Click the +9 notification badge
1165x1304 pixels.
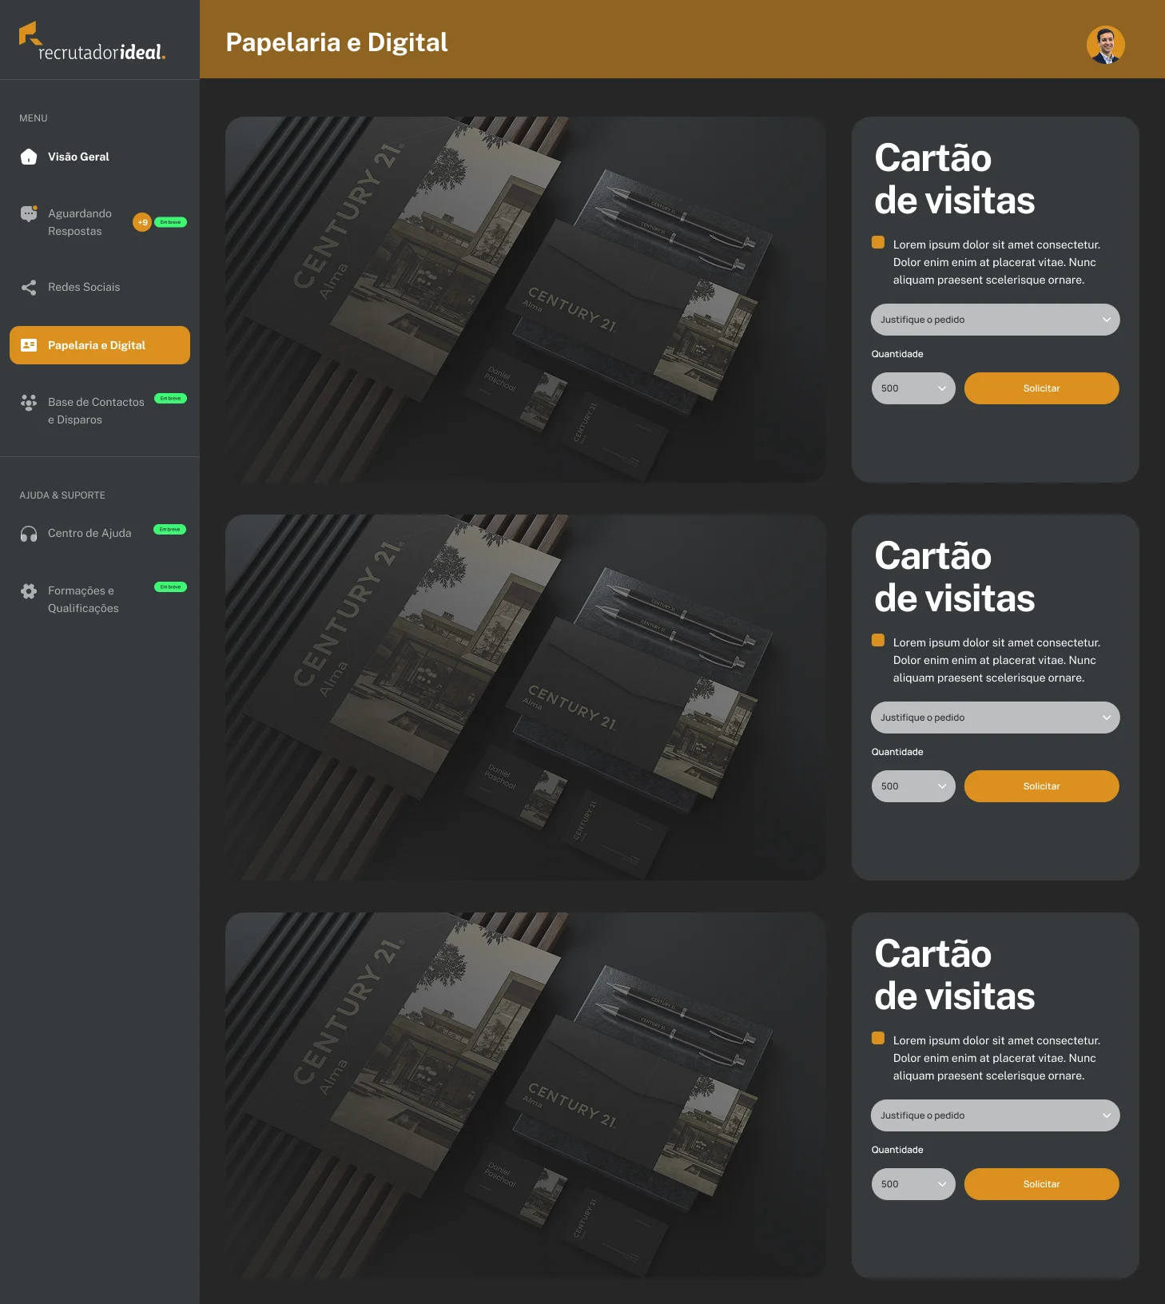142,222
